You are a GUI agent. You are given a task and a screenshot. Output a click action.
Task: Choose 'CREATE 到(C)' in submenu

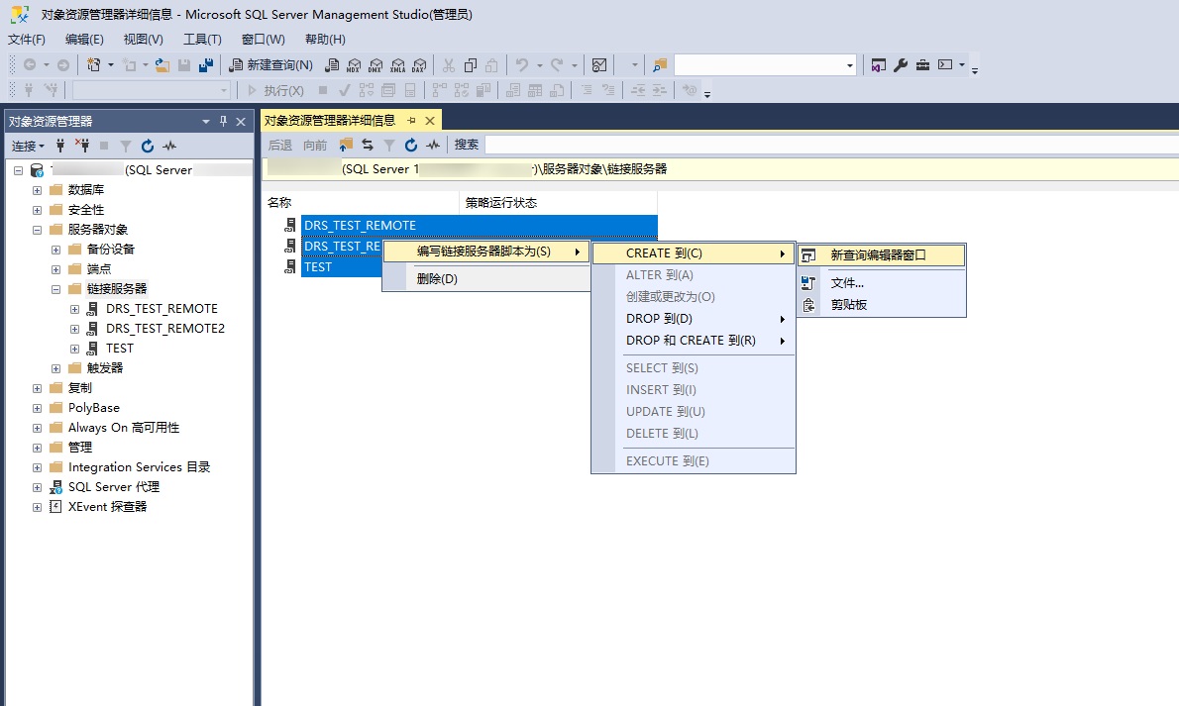[694, 253]
